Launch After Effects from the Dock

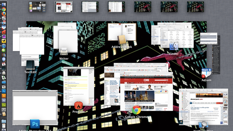4,100
